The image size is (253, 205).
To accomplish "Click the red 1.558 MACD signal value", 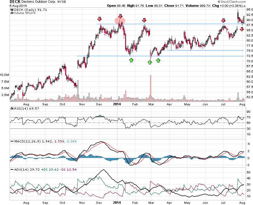I will click(59, 142).
